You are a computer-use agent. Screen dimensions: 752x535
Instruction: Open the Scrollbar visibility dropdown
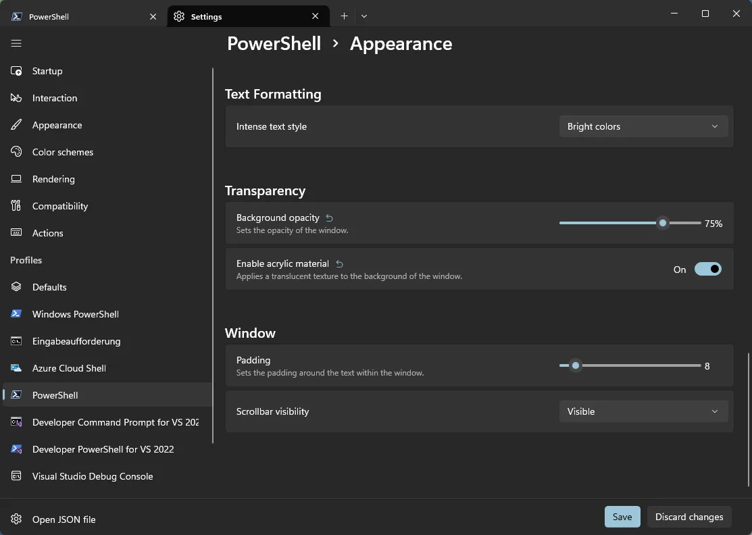click(x=643, y=411)
